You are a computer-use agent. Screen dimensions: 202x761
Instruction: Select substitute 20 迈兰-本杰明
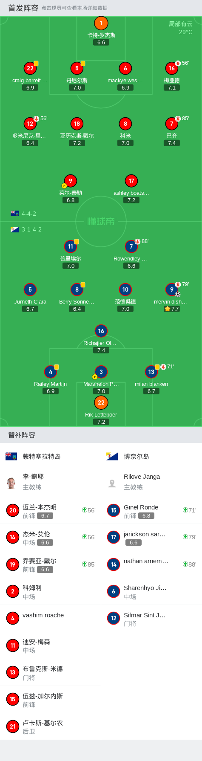point(50,510)
